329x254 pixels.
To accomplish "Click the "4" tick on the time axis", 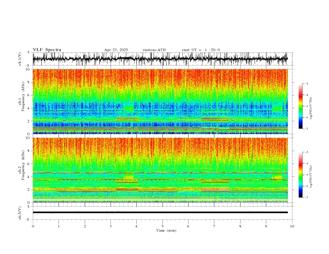I will pyautogui.click(x=137, y=226).
